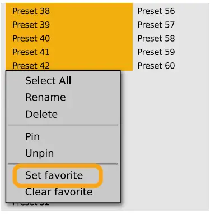
Task: Choose Select All in context menu
Action: (x=63, y=81)
